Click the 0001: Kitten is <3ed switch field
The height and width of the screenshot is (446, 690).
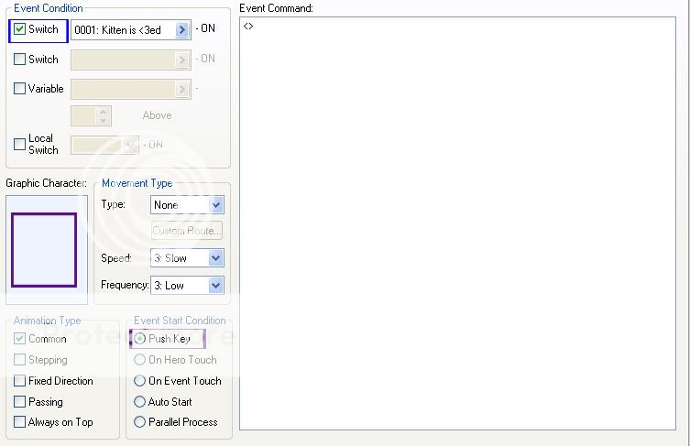coord(123,29)
